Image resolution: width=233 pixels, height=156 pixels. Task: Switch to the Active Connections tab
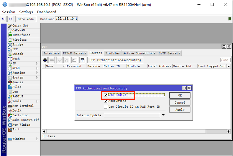coord(139,53)
